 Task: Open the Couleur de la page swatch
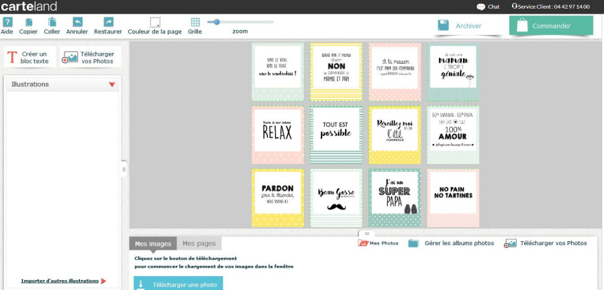155,22
